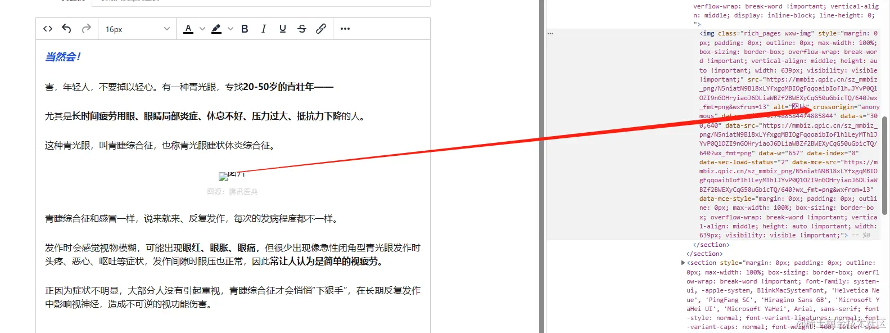The width and height of the screenshot is (890, 333).
Task: Click the first closing </section> tag in DevTools
Action: pyautogui.click(x=711, y=245)
